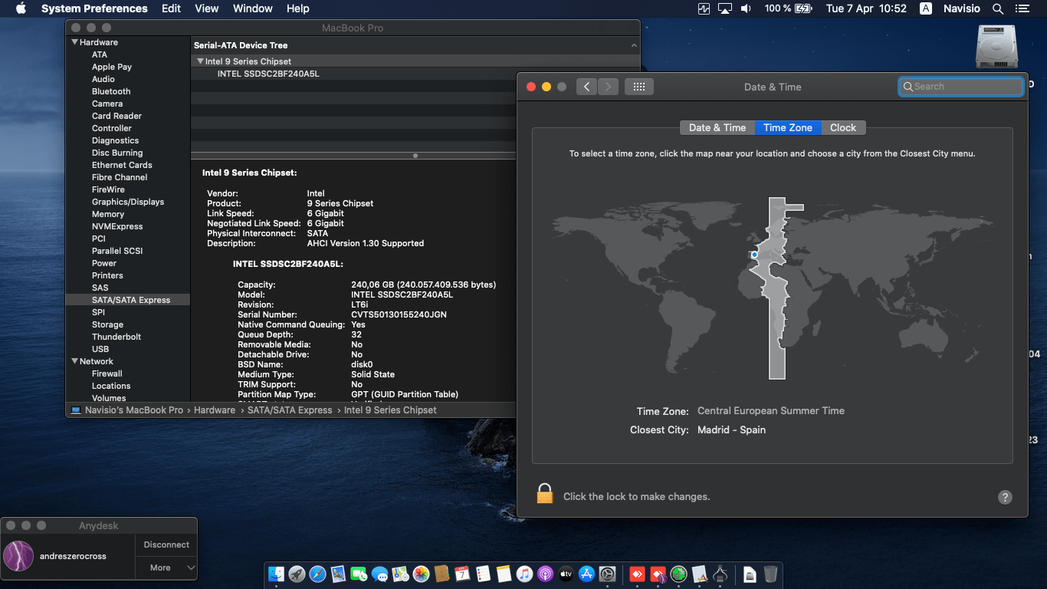Image resolution: width=1047 pixels, height=589 pixels.
Task: Open the View menu
Action: [207, 8]
